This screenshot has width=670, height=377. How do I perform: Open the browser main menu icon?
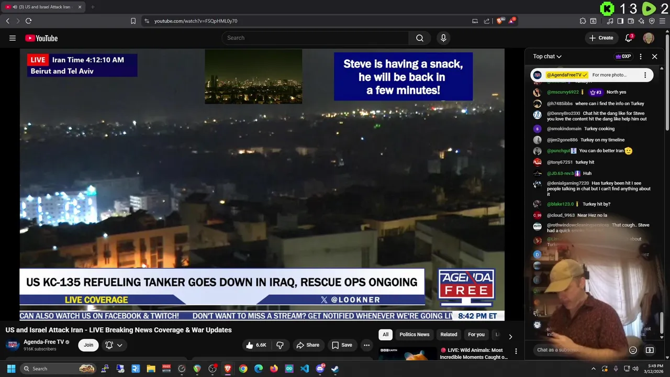point(663,21)
